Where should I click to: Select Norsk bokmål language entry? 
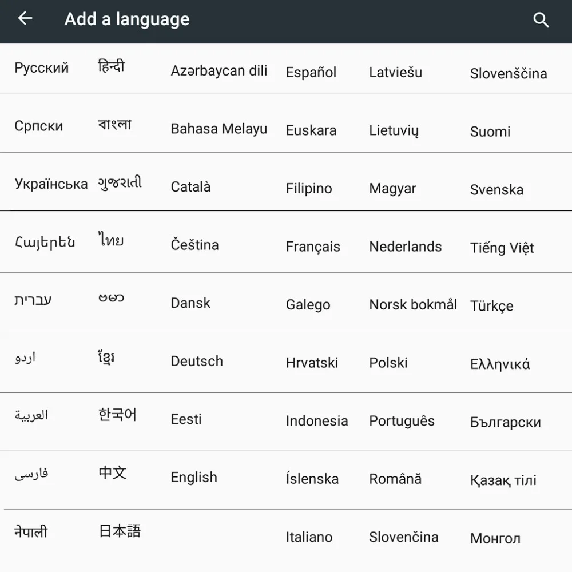412,304
